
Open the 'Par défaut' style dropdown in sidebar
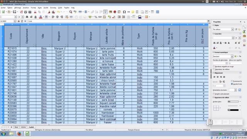(x=232, y=29)
